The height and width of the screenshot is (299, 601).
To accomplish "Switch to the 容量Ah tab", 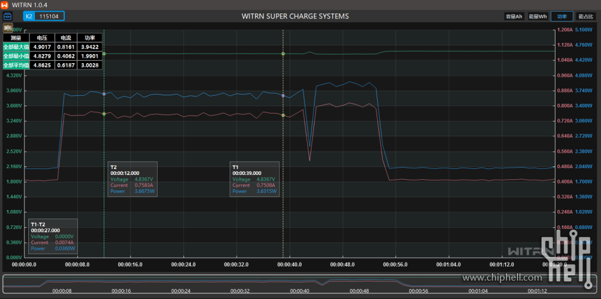I will (x=513, y=17).
